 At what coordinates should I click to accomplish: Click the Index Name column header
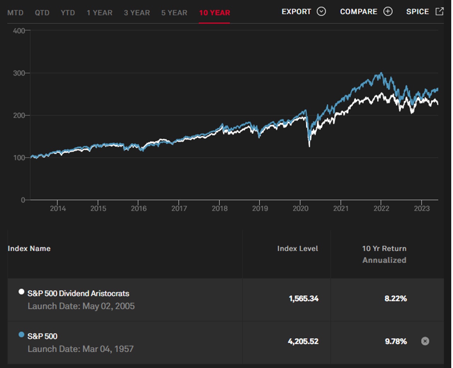coord(29,249)
